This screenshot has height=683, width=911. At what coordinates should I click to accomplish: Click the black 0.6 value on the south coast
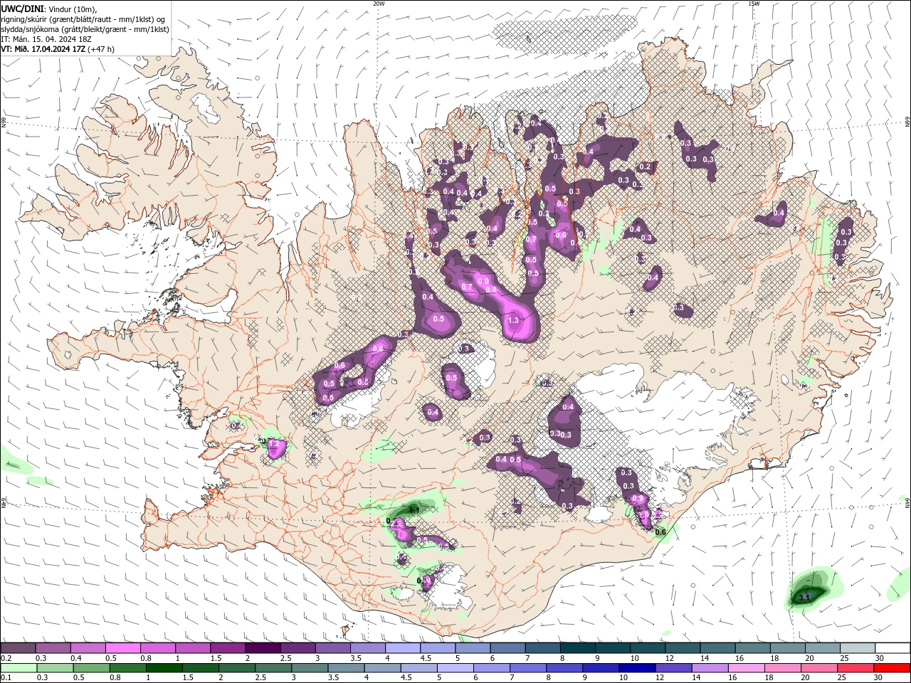[660, 532]
